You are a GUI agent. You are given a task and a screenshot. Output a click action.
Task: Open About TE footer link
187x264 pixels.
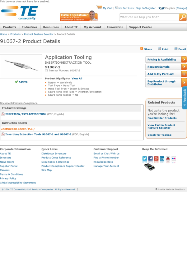pos(5,153)
